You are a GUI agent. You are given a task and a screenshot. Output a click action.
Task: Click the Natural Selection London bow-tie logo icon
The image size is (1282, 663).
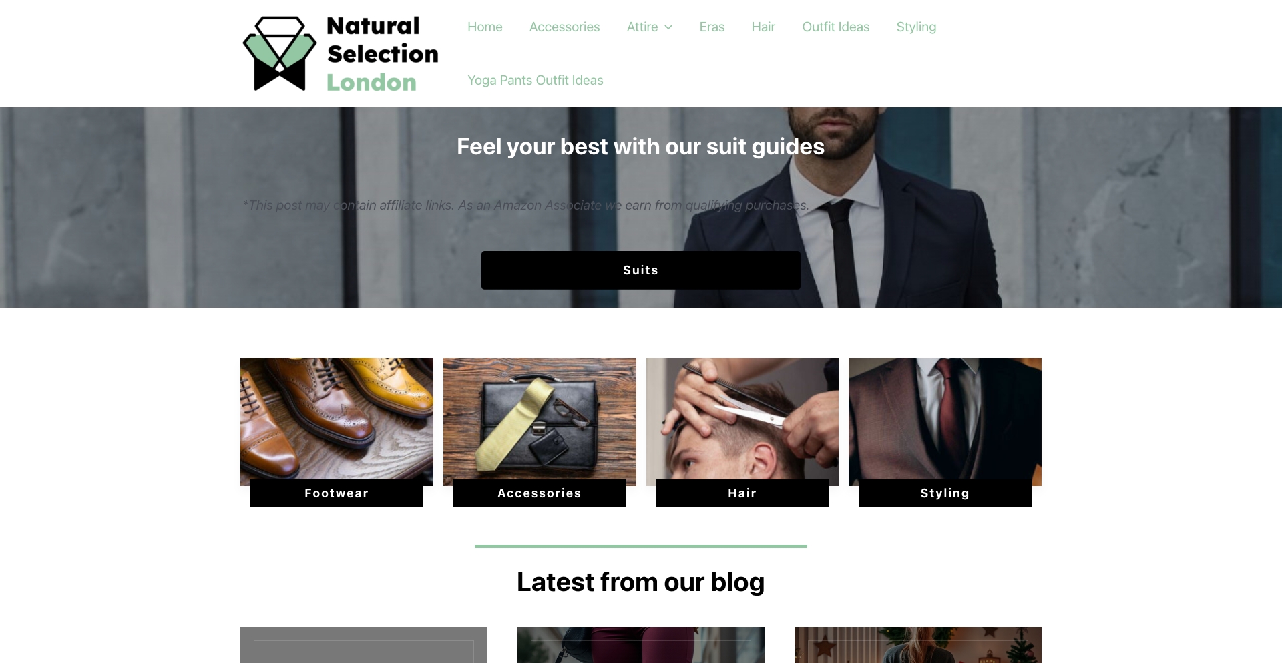click(280, 53)
